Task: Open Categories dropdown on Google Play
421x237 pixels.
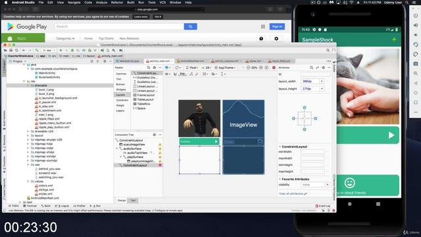Action: click(65, 38)
